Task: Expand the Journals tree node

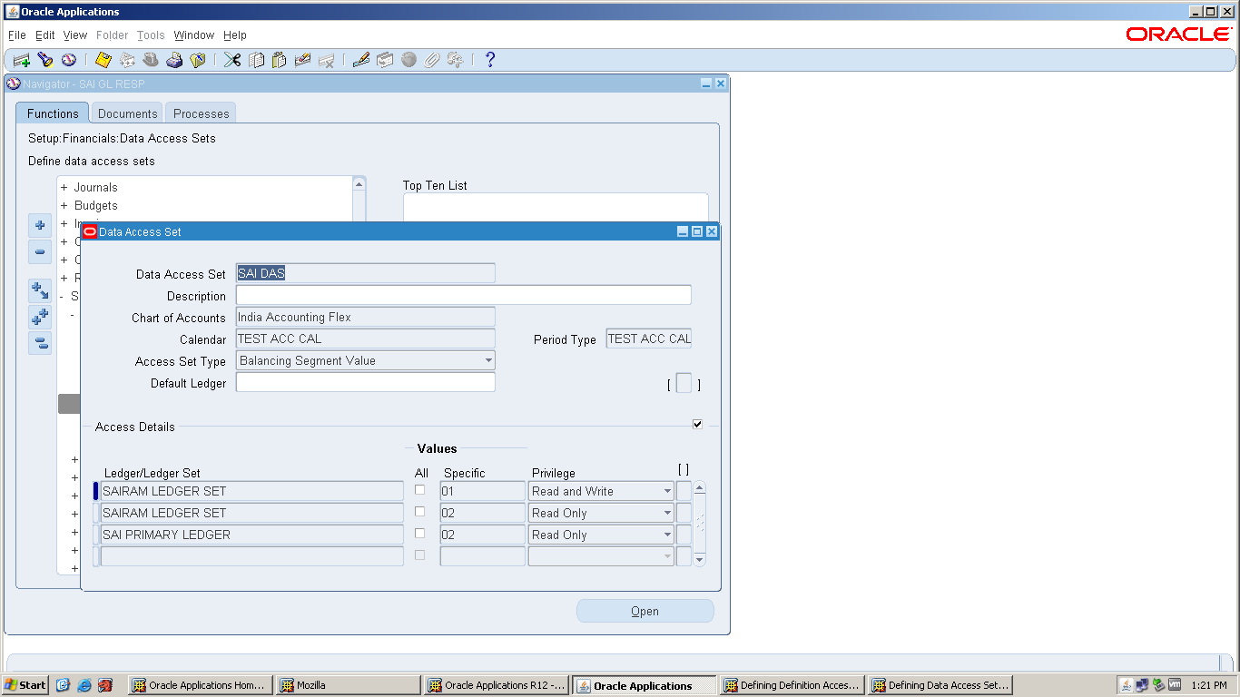Action: coord(64,187)
